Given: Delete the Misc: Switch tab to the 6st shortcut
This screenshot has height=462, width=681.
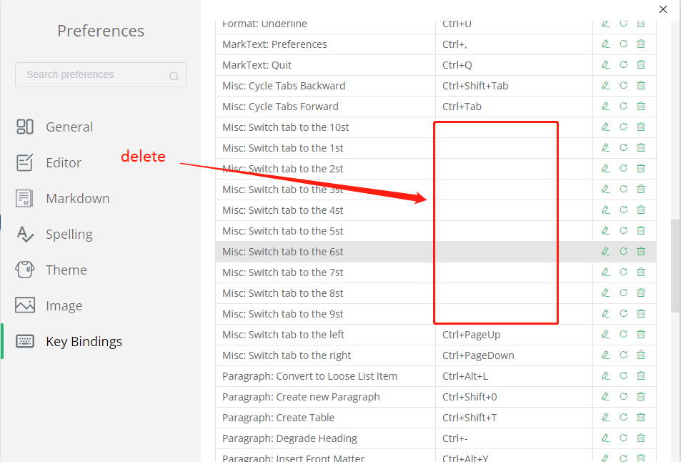Looking at the screenshot, I should click(641, 251).
